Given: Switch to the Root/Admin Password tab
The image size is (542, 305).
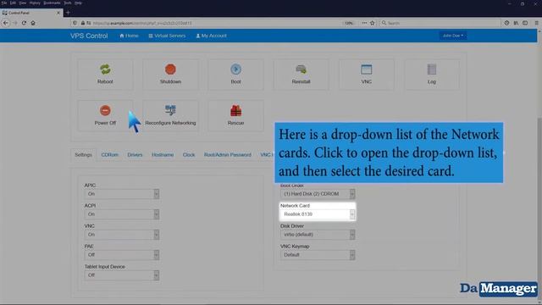Looking at the screenshot, I should (x=228, y=155).
